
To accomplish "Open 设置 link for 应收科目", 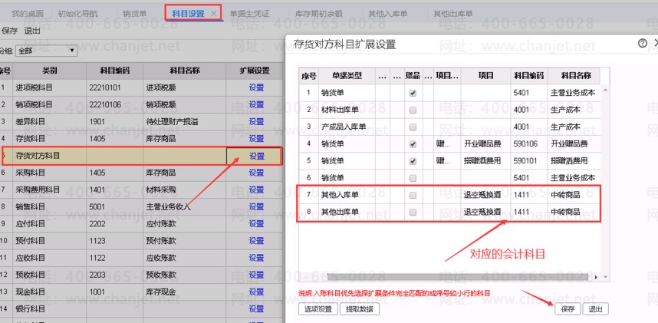I will click(x=256, y=258).
